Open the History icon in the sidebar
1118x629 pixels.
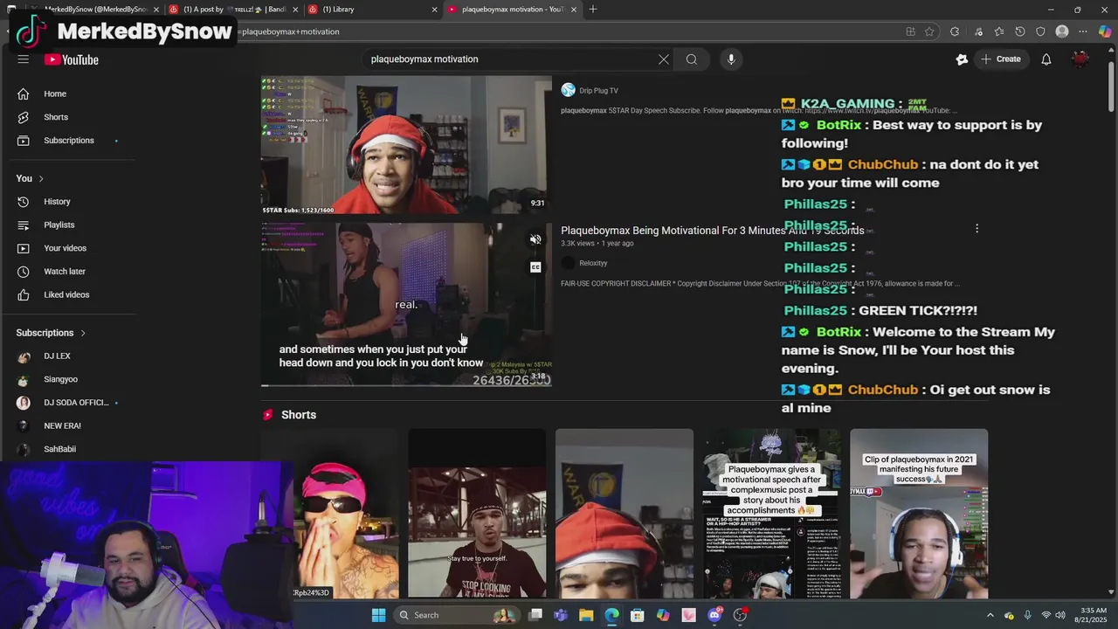(24, 202)
